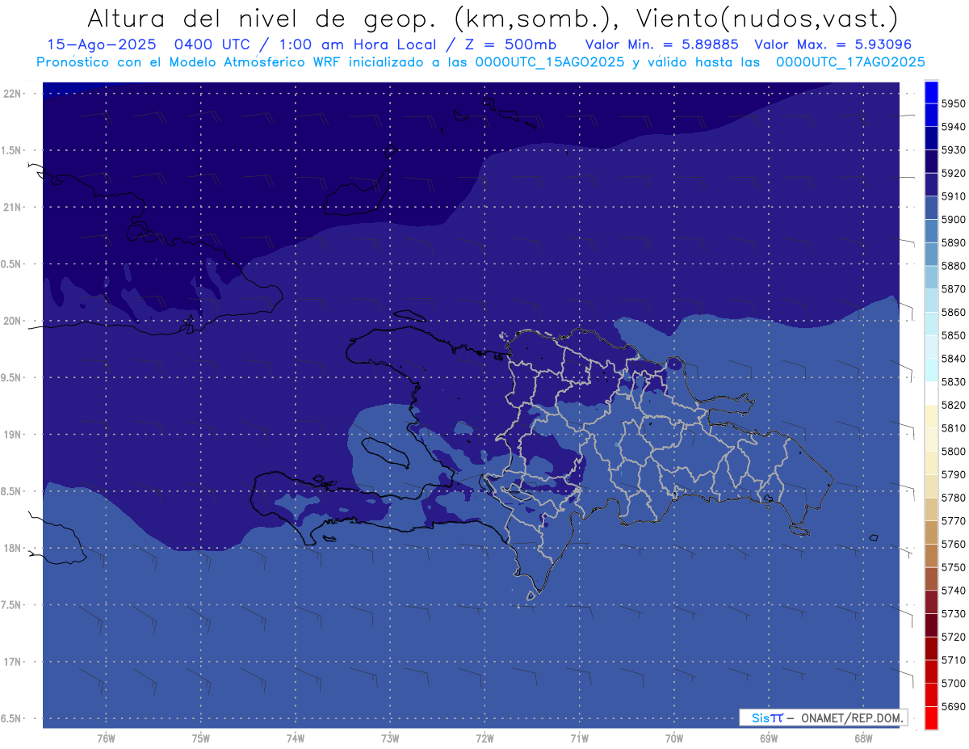
Task: Click the '5730' legend value
Action: (x=953, y=614)
